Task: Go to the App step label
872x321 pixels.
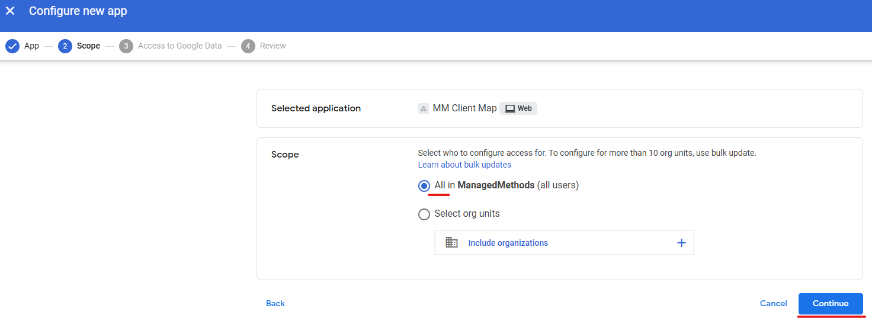Action: click(31, 46)
